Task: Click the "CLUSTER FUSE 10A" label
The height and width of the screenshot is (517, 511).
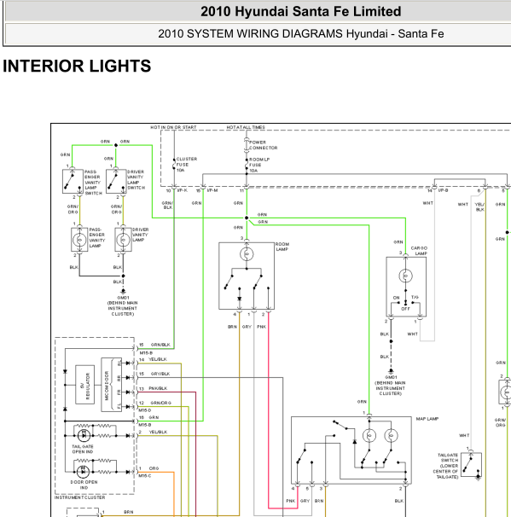Action: pos(187,165)
